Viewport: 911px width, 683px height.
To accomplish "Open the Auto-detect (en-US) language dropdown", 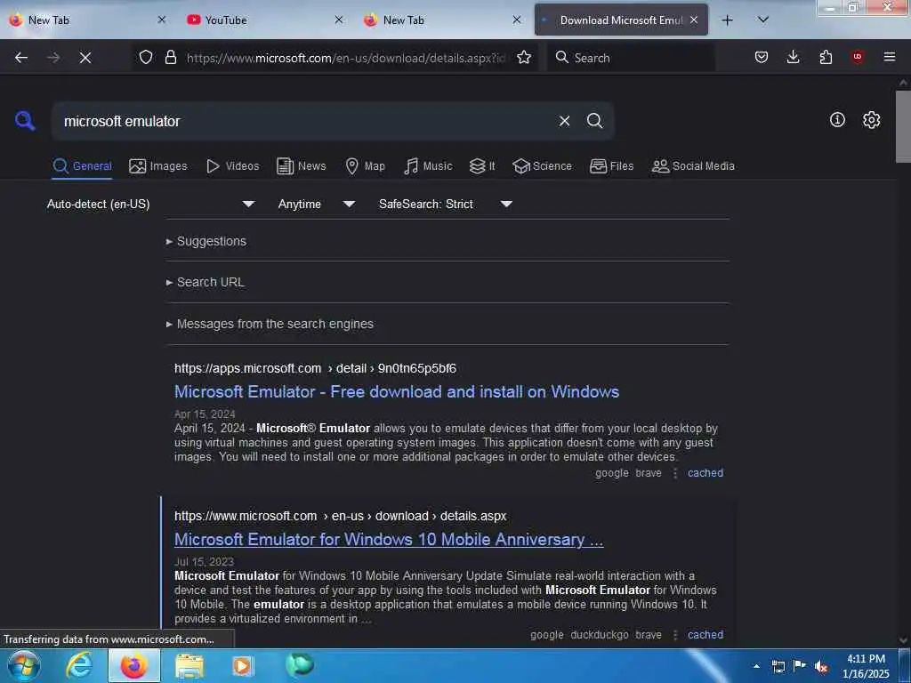I will click(151, 204).
